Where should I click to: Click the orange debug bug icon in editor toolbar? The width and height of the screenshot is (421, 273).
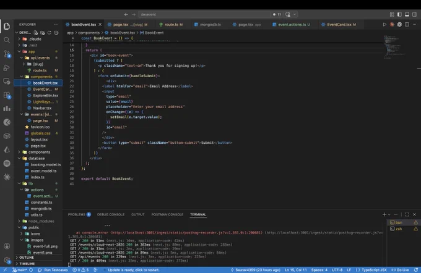click(392, 24)
